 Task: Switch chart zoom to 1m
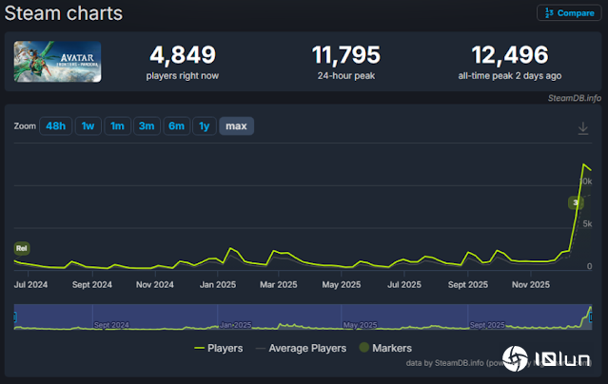(117, 126)
